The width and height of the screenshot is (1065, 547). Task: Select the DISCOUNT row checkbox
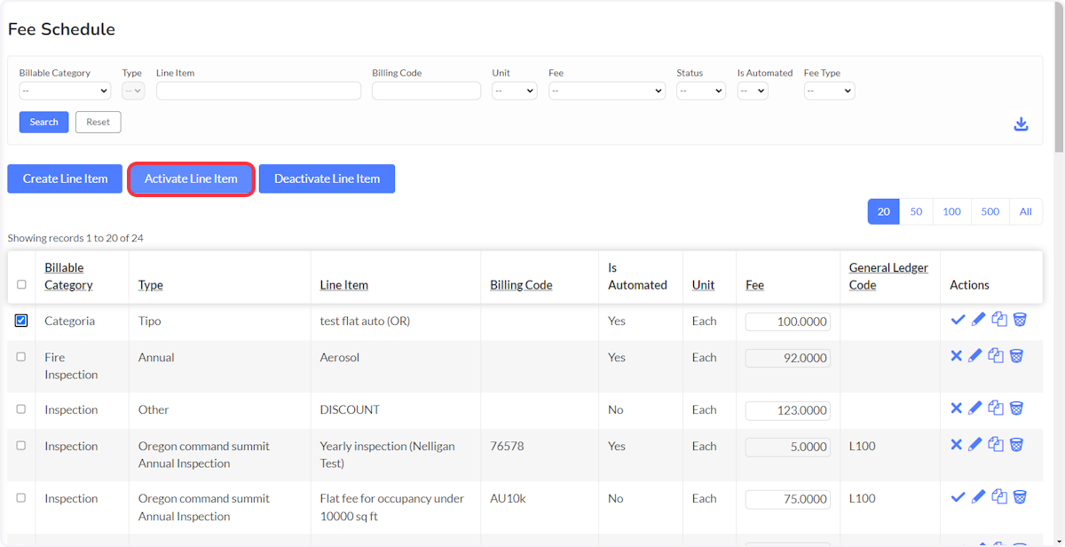click(21, 409)
